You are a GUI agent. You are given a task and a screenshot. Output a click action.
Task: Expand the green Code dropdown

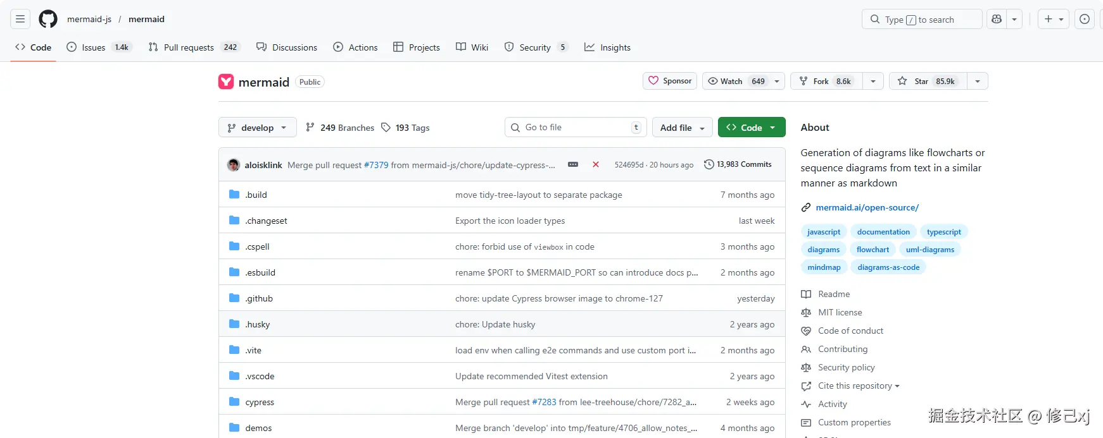coord(752,128)
